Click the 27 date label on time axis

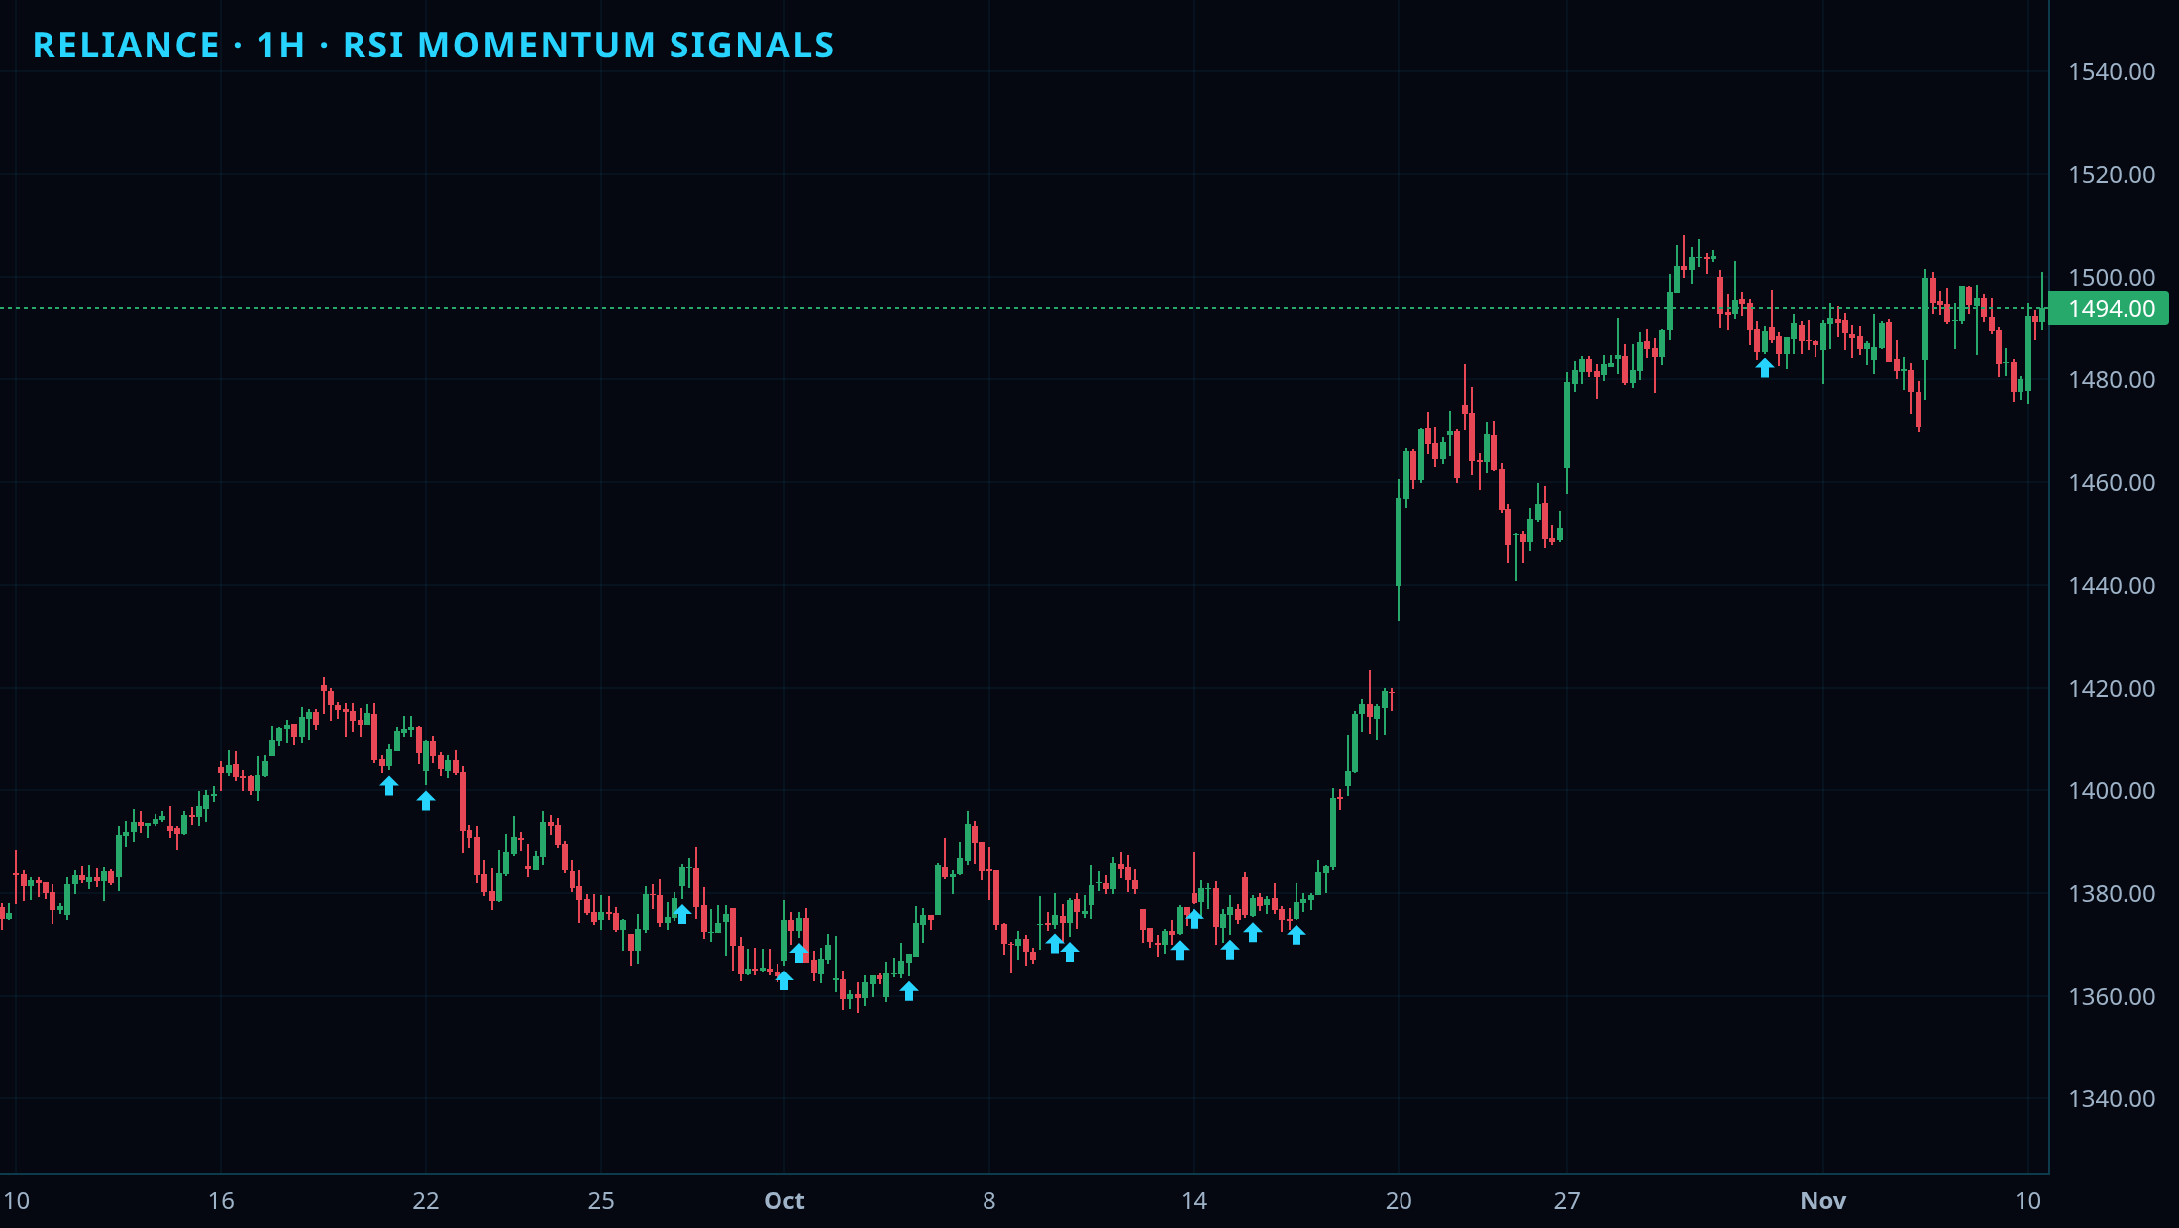(x=1567, y=1201)
